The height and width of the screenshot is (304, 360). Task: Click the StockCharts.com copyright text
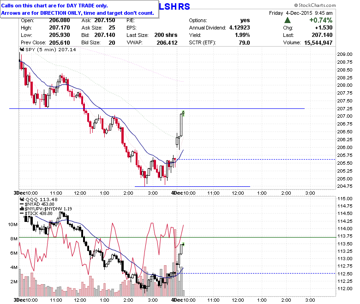pos(315,5)
